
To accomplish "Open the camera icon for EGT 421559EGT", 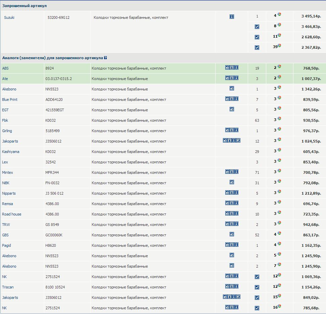I will [232, 109].
